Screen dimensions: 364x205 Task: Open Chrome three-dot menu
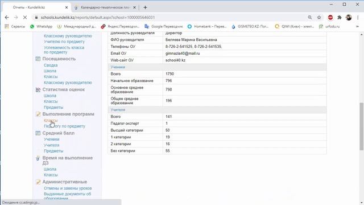pos(358,18)
